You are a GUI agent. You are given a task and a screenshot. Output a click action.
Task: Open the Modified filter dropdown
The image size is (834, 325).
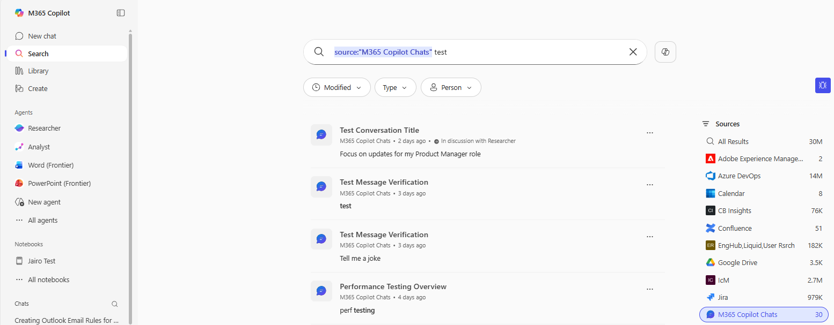click(x=337, y=87)
